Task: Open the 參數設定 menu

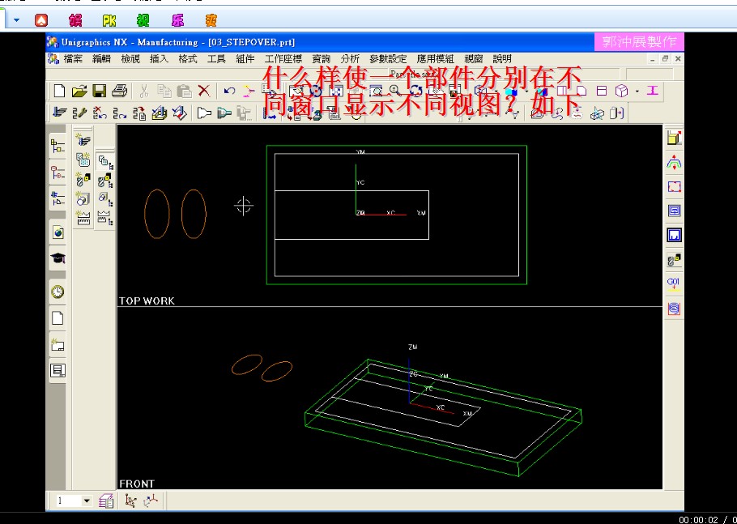Action: (388, 59)
